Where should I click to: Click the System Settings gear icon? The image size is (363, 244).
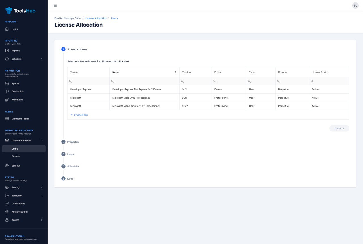[7, 187]
